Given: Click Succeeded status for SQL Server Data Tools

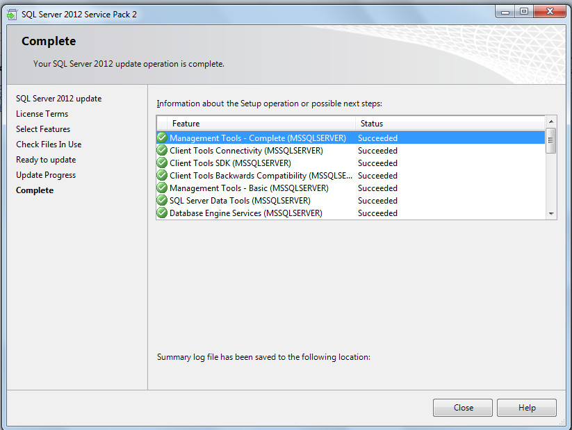Looking at the screenshot, I should click(x=377, y=200).
